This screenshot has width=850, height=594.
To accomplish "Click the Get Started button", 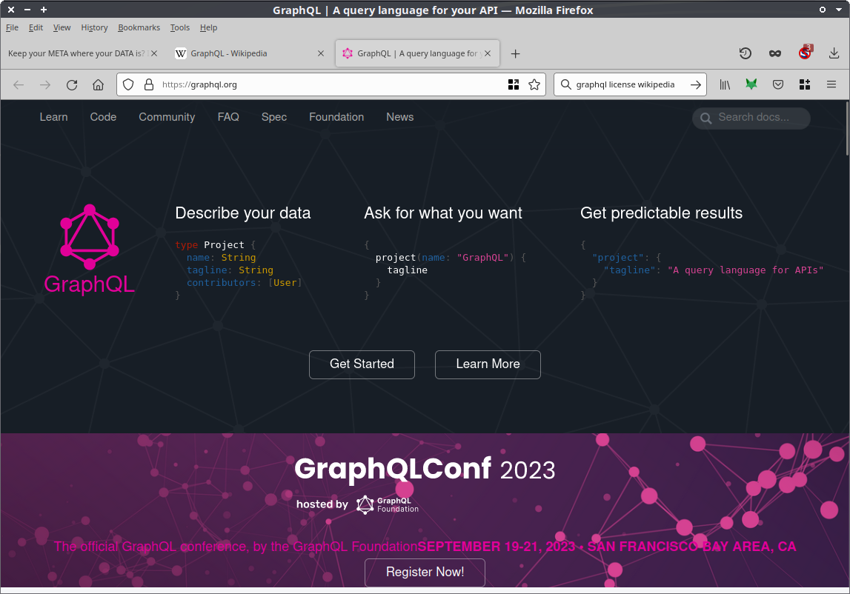I will pos(362,364).
